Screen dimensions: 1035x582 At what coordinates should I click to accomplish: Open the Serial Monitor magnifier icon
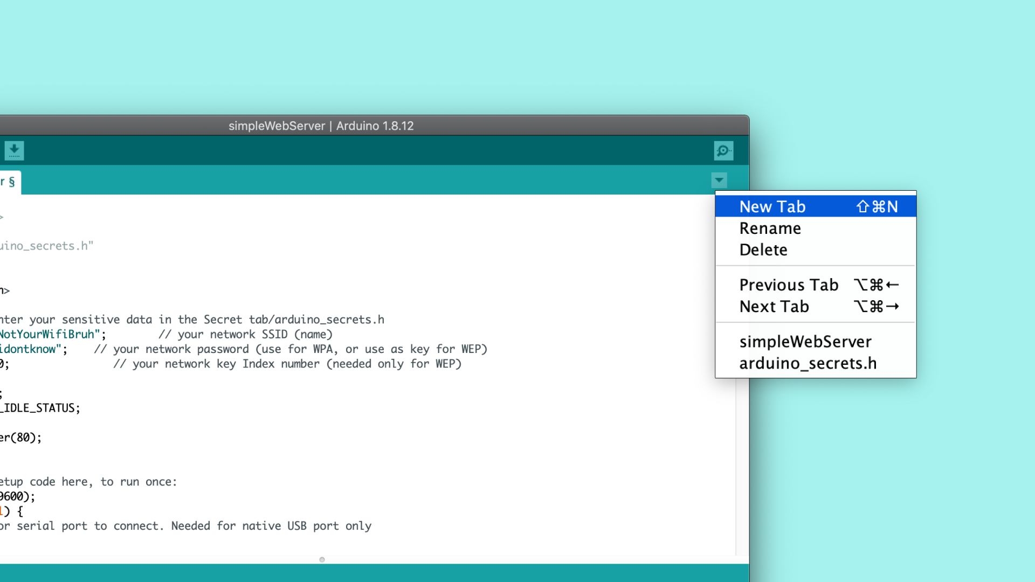[723, 150]
